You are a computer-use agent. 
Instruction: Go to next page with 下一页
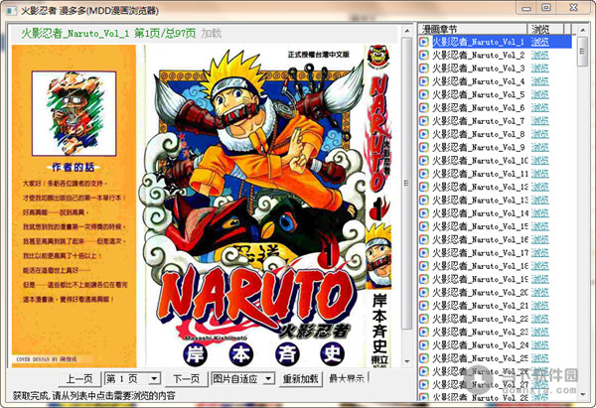[x=186, y=379]
